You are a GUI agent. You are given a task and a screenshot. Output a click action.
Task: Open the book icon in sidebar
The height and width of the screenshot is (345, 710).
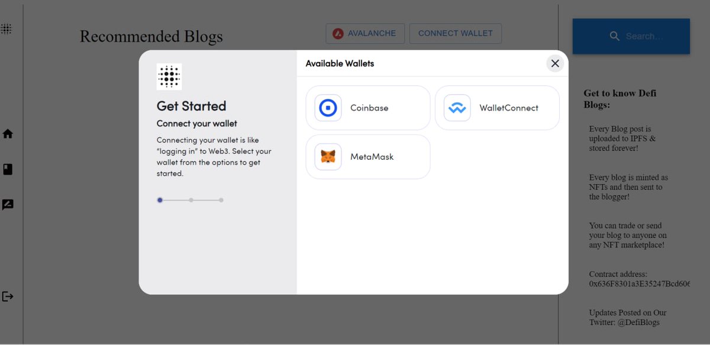click(x=8, y=170)
